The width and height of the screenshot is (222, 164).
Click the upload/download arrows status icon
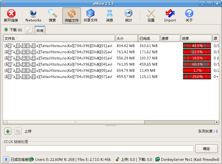point(117,159)
